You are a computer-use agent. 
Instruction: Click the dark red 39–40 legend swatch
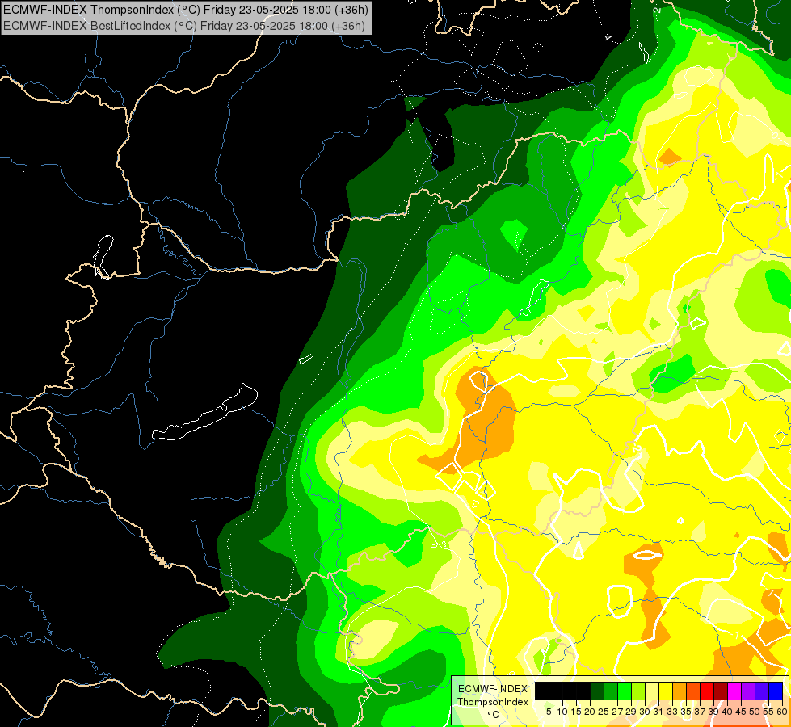click(x=721, y=691)
